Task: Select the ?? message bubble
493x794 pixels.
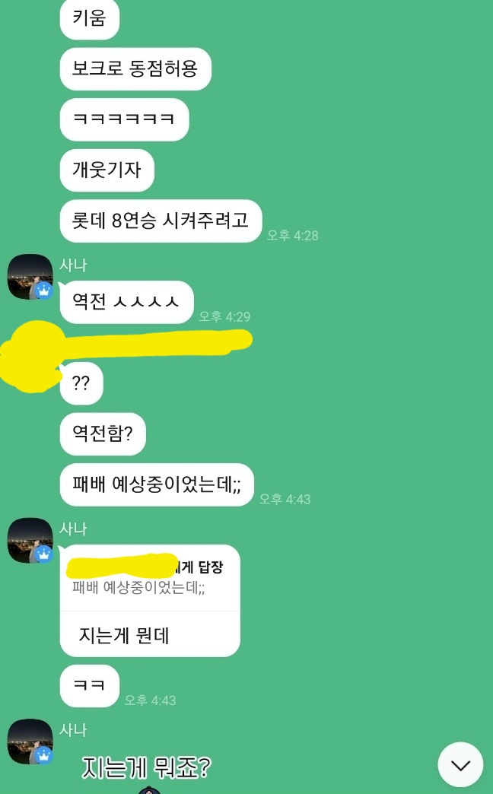Action: click(81, 383)
